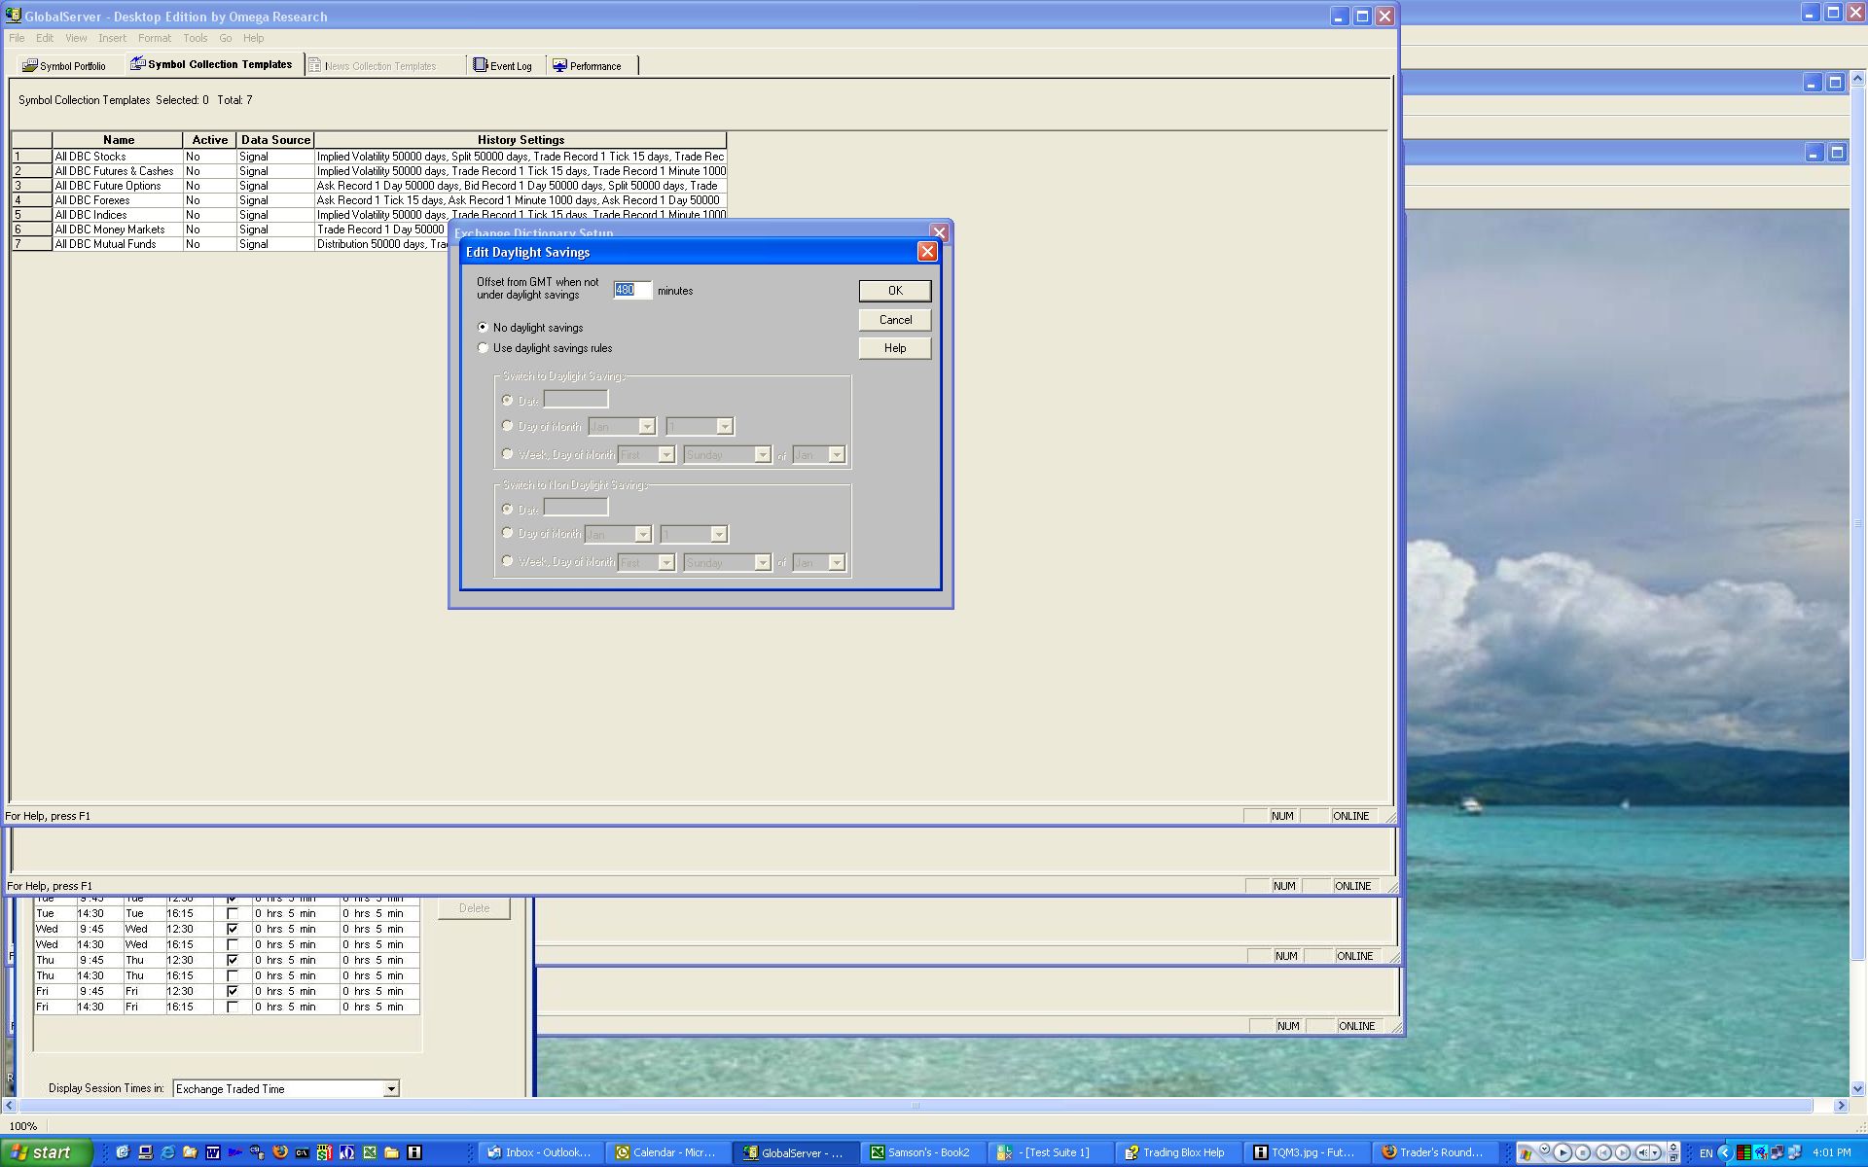Check the Thu 9:45 session checkbox
This screenshot has width=1868, height=1167.
click(233, 960)
